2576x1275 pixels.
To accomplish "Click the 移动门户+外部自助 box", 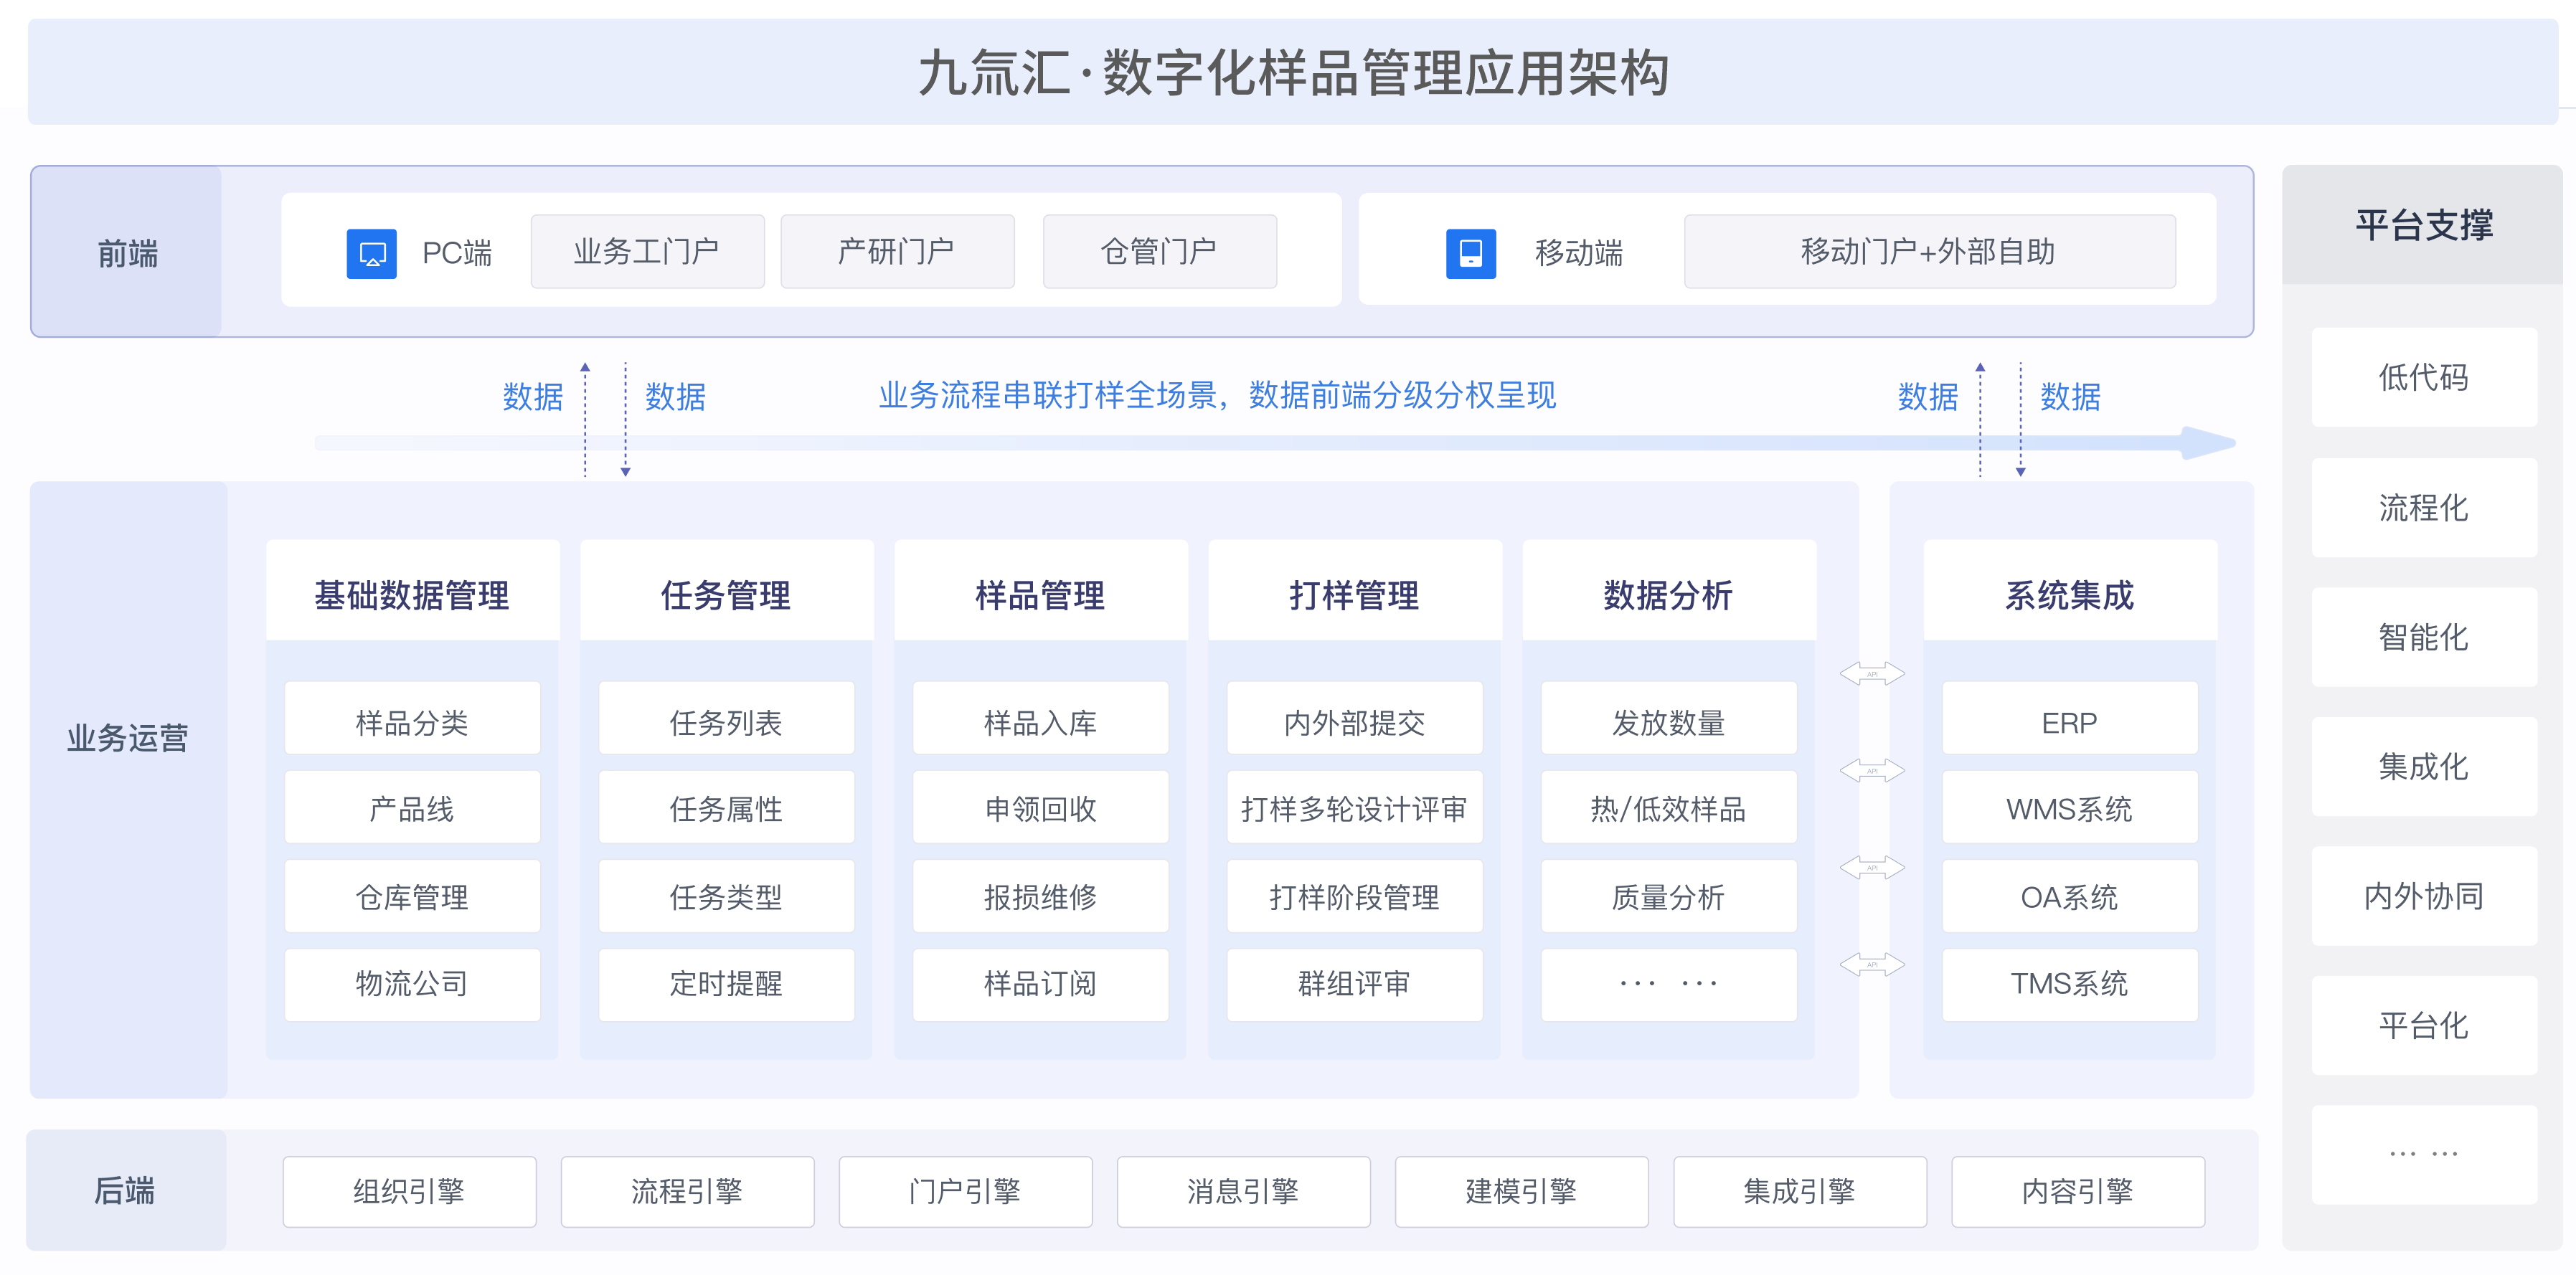I will [1929, 252].
